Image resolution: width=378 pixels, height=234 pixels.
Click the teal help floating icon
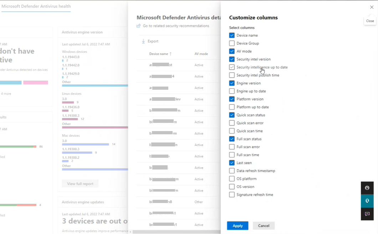click(x=367, y=201)
